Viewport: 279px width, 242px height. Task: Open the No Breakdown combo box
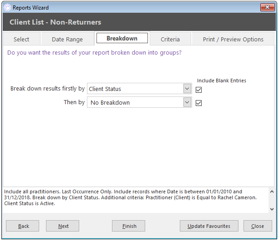(x=139, y=102)
